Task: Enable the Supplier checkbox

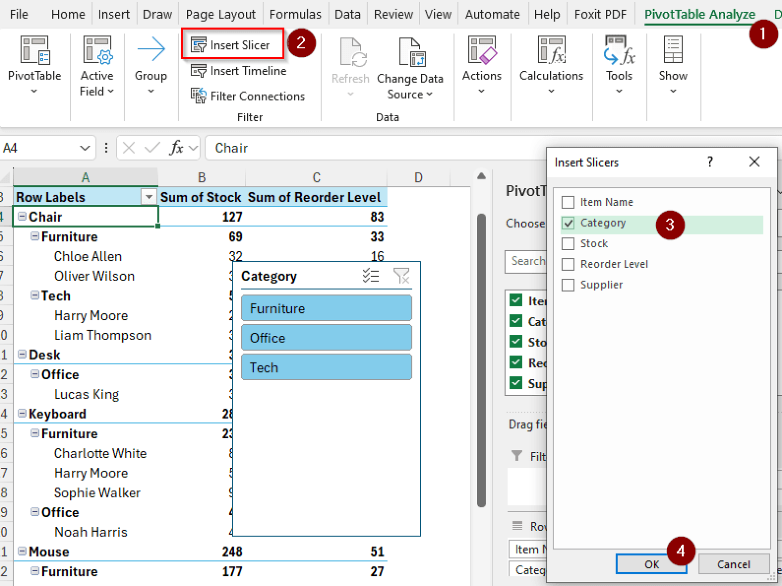Action: [568, 285]
